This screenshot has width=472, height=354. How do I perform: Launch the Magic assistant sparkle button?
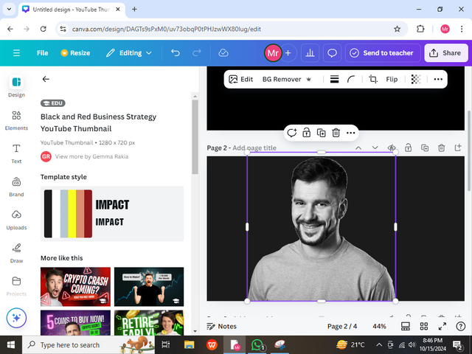[x=16, y=318]
